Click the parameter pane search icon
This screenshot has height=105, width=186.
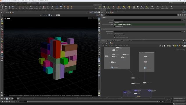180,15
